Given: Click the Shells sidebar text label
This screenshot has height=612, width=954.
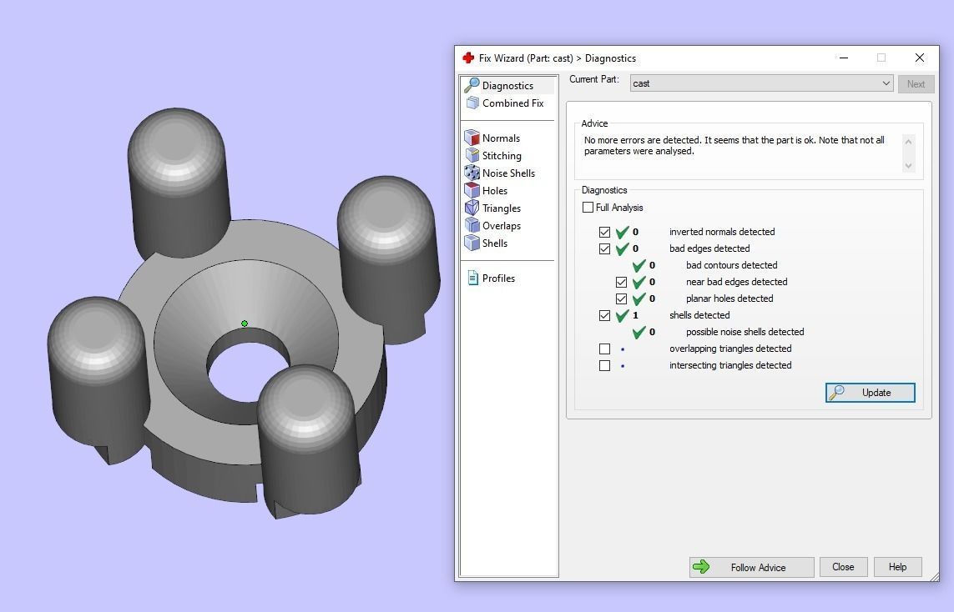Looking at the screenshot, I should pyautogui.click(x=495, y=243).
